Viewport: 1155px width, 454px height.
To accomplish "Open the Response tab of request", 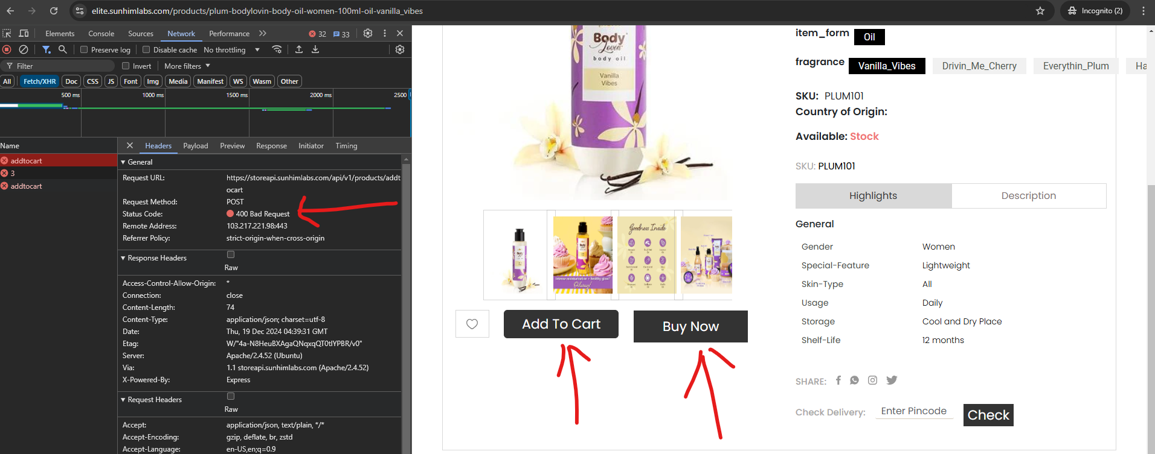I will [x=272, y=145].
